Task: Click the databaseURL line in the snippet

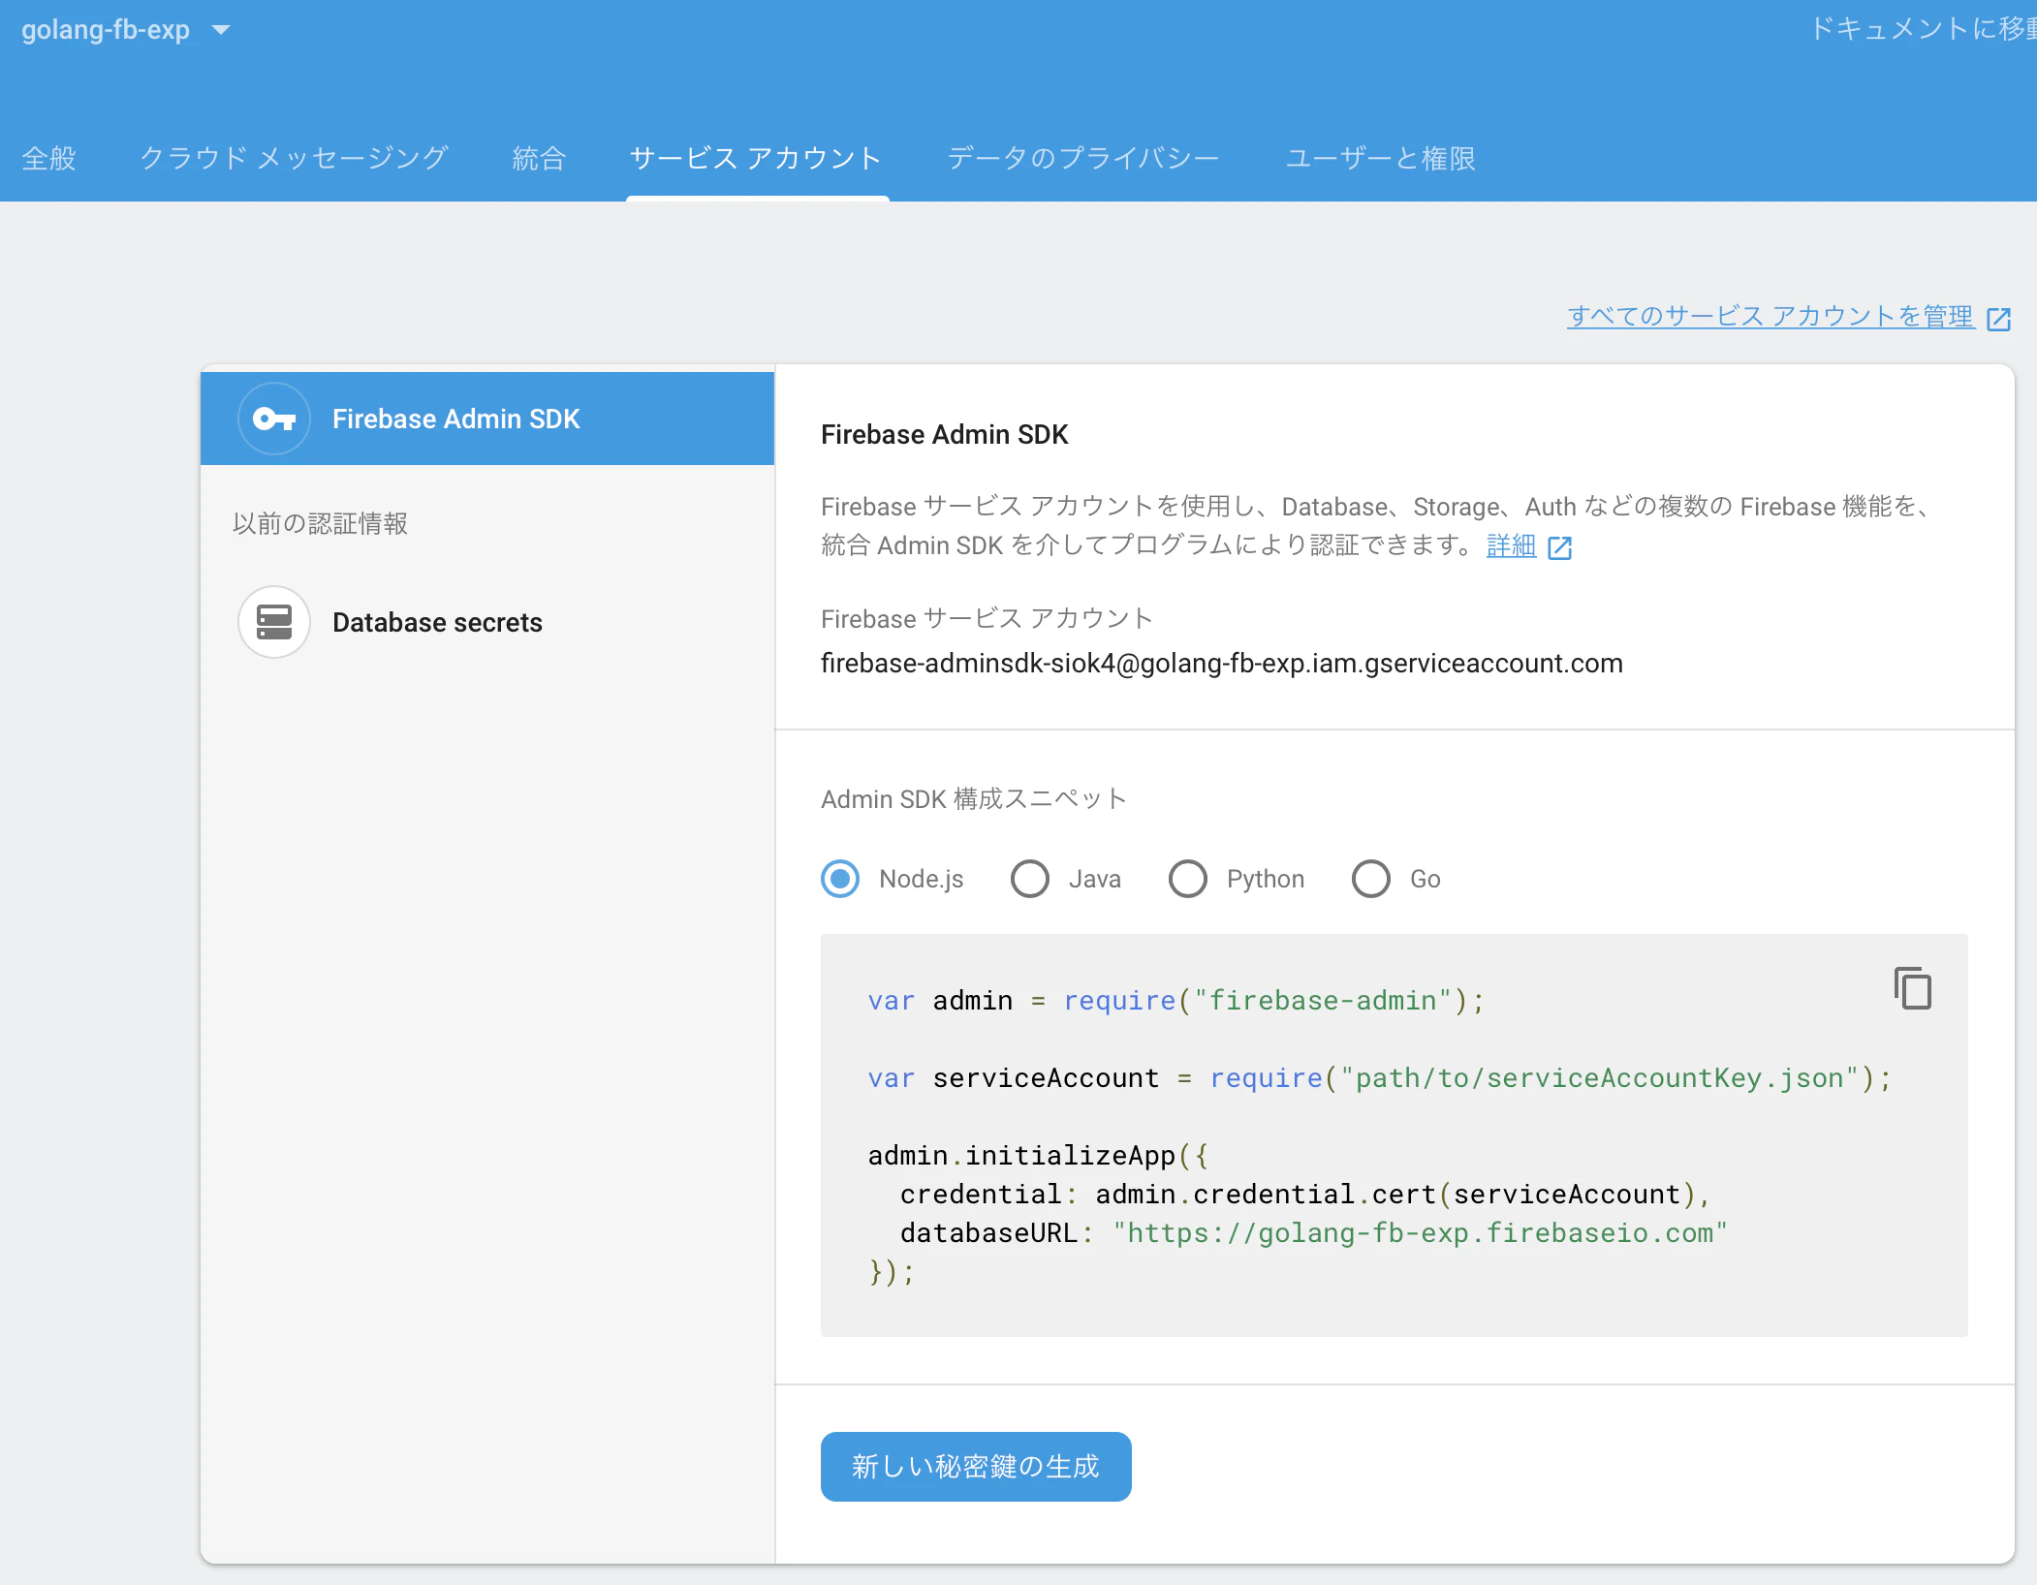Action: 1313,1233
